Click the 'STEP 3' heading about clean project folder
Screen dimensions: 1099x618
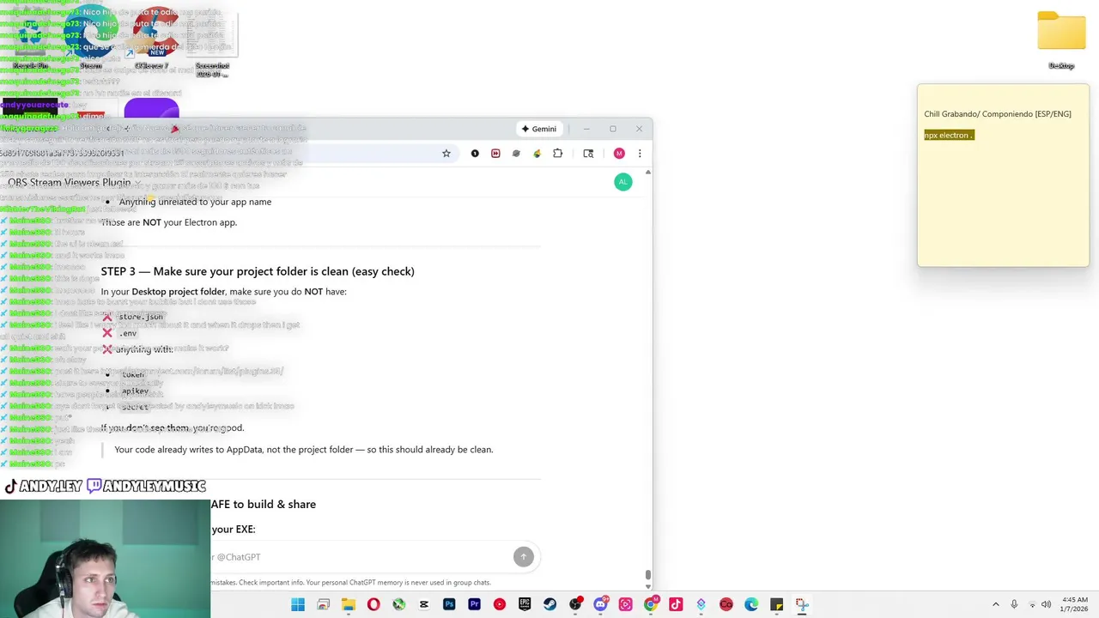click(x=258, y=271)
